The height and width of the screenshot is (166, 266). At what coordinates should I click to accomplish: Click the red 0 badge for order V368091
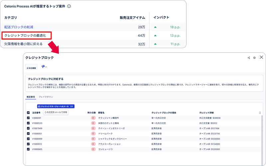point(93,118)
